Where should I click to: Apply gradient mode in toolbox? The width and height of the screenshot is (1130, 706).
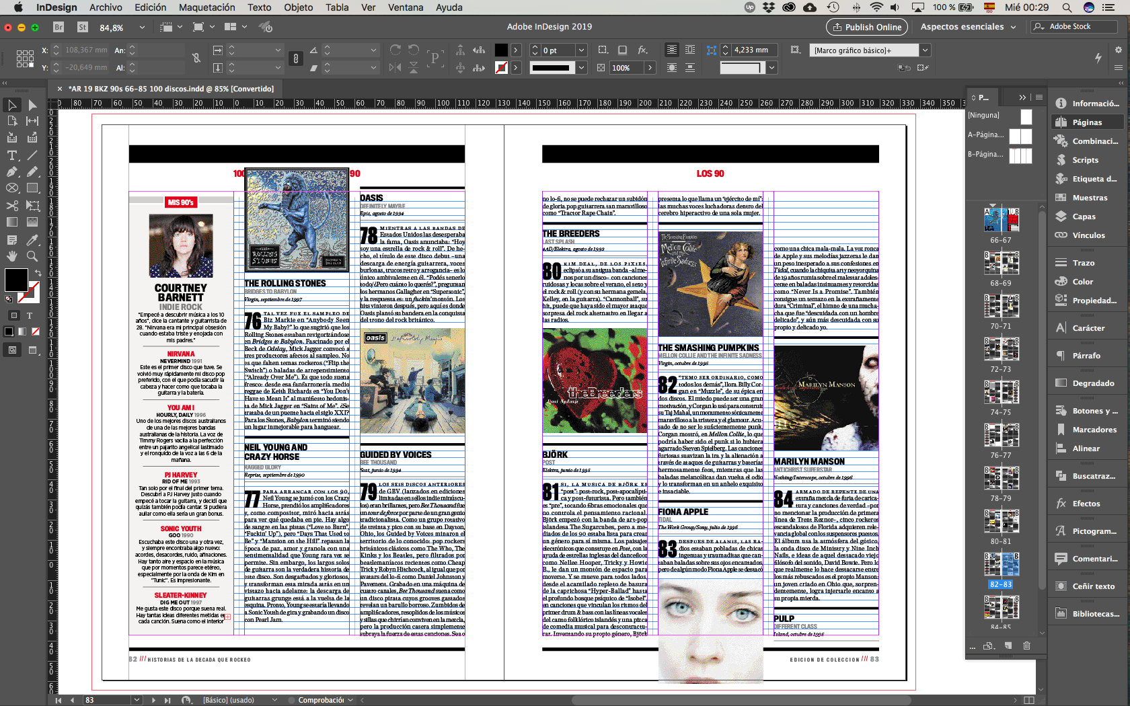click(x=22, y=331)
